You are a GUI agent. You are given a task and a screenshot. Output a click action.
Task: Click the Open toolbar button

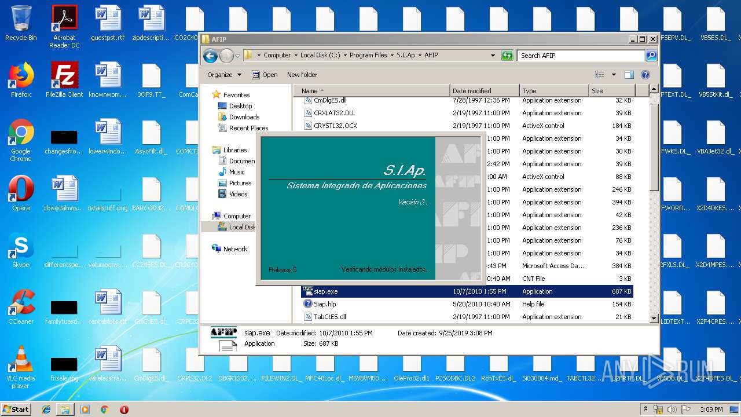coord(265,75)
